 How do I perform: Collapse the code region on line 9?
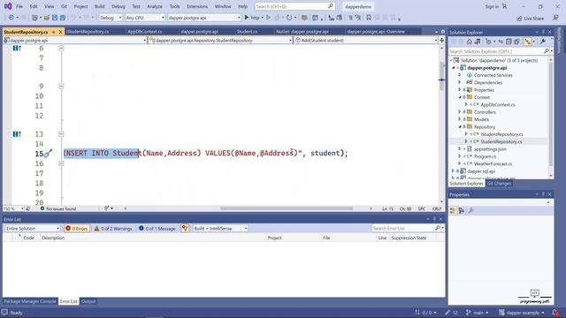coord(61,87)
